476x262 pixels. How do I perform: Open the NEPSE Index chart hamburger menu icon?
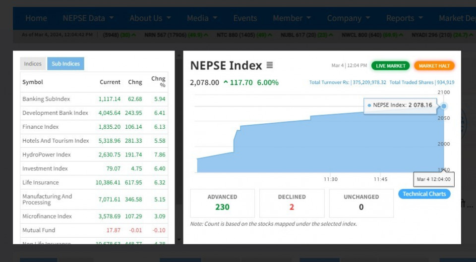tap(270, 65)
